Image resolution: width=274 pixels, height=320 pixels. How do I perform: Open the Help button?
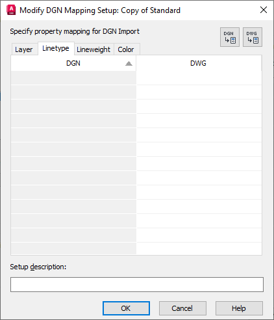click(239, 308)
